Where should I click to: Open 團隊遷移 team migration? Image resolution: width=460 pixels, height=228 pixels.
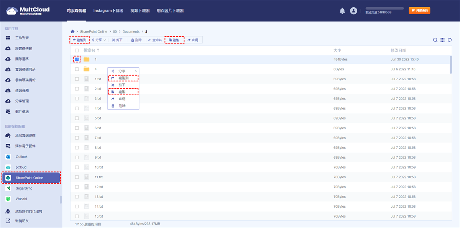(22, 59)
